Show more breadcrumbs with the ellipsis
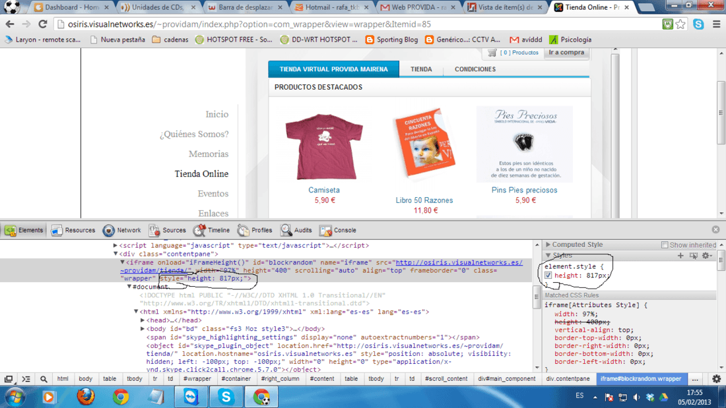 coord(695,379)
